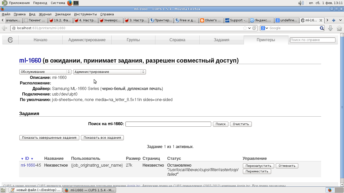Reload the page with the refresh icon
The height and width of the screenshot is (193, 344).
click(254, 28)
